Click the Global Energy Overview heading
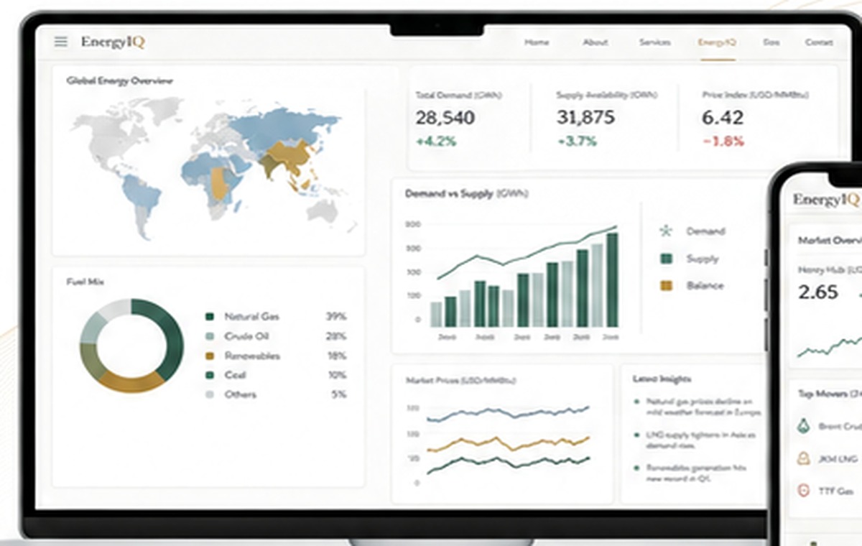Viewport: 862px width, 546px height. click(119, 81)
